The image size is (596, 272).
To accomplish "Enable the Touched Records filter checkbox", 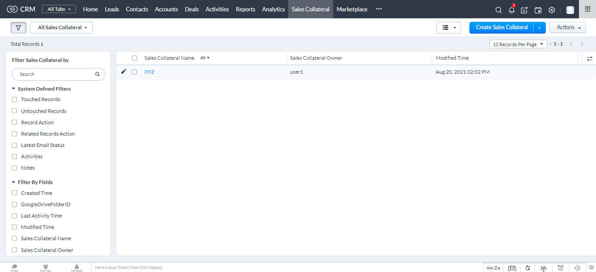I will (14, 99).
